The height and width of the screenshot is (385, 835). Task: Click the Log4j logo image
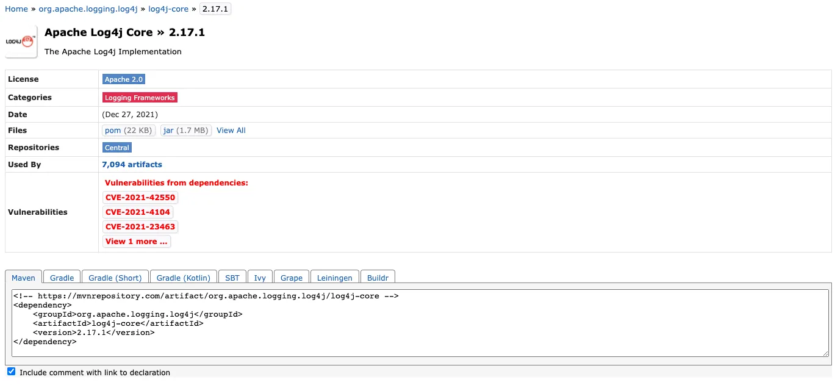click(21, 41)
